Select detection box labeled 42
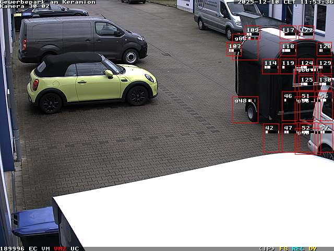 click(271, 138)
